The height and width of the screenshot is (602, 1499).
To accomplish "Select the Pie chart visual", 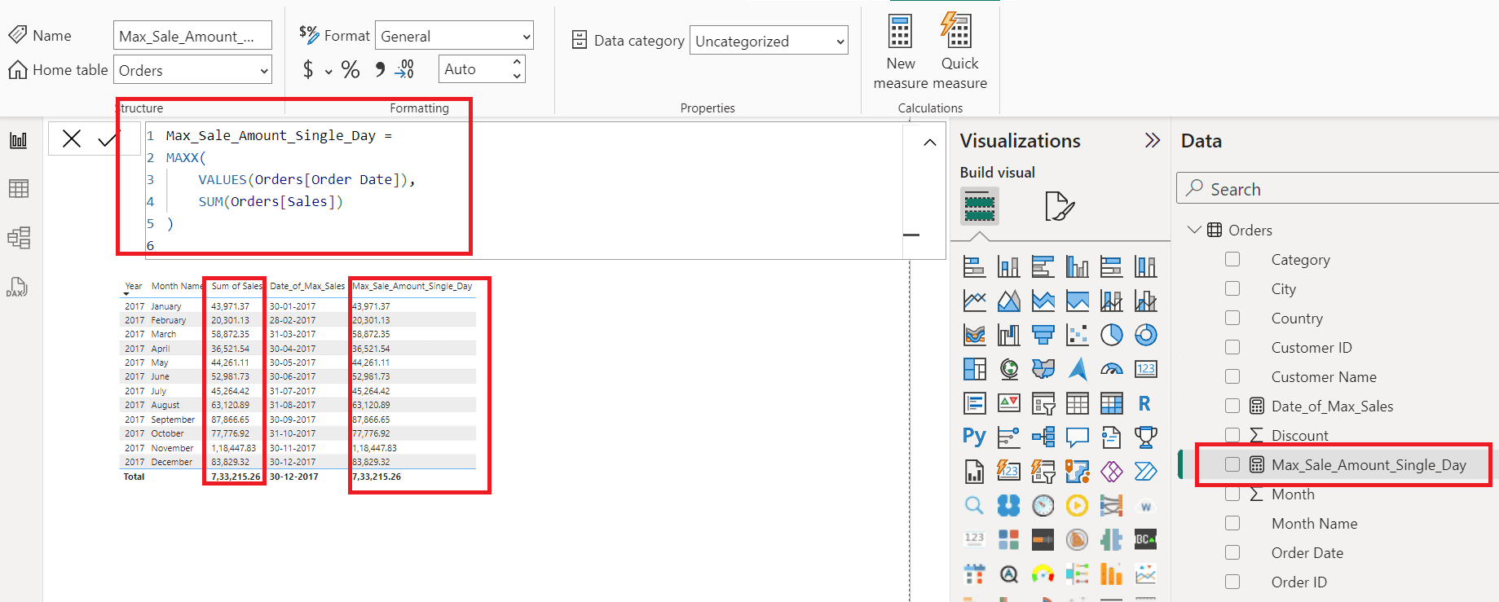I will 1111,335.
